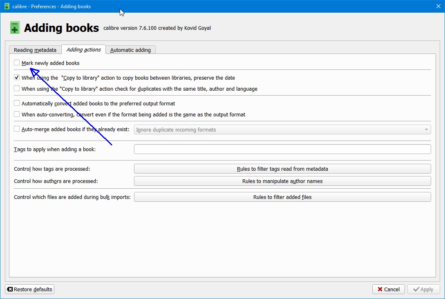Close the Preferences window

pyautogui.click(x=438, y=6)
